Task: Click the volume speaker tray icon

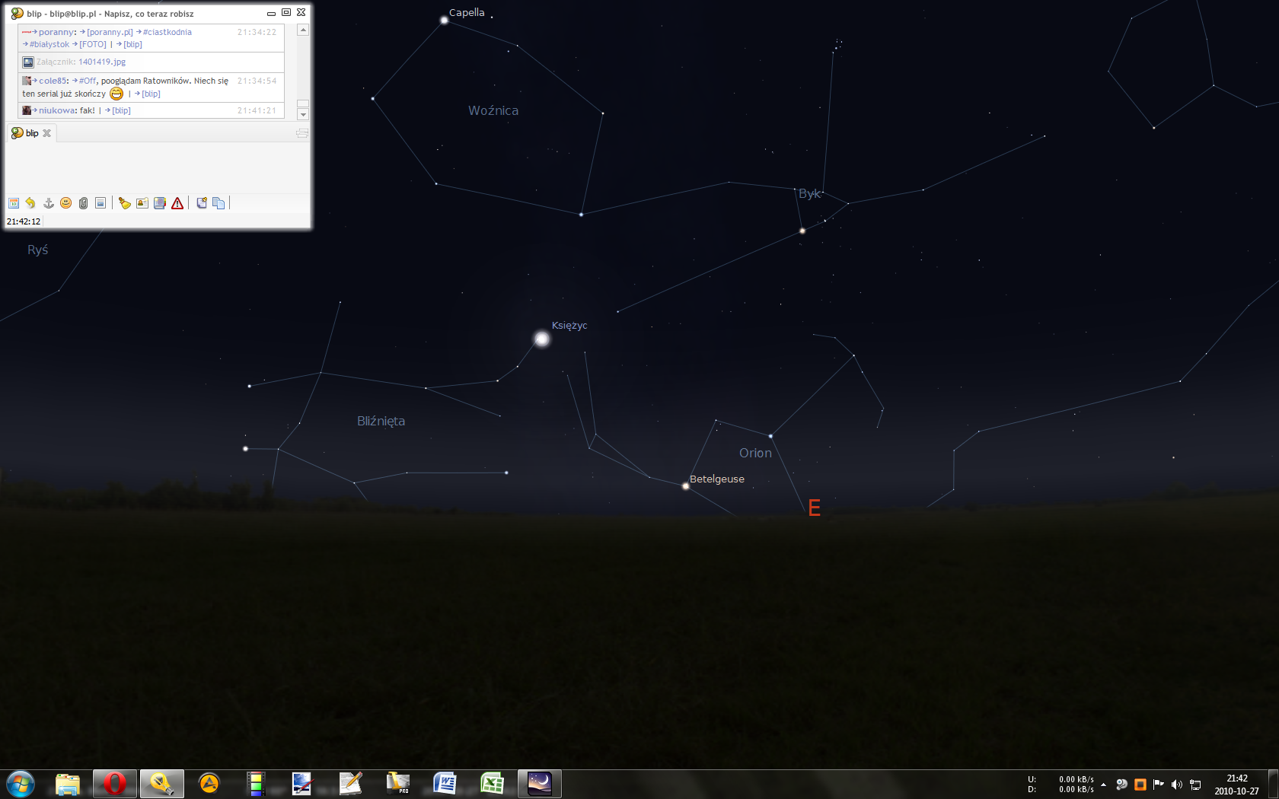Action: [1176, 785]
